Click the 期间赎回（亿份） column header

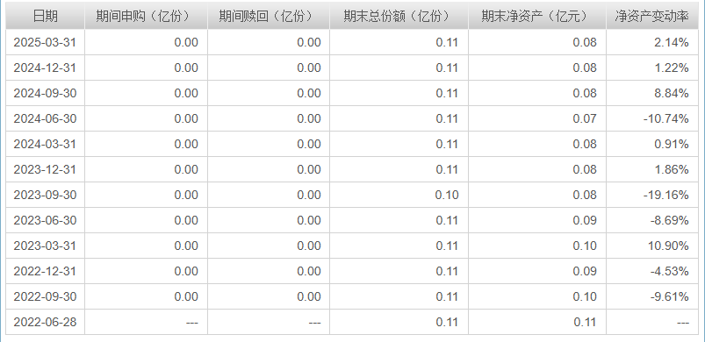pyautogui.click(x=269, y=17)
